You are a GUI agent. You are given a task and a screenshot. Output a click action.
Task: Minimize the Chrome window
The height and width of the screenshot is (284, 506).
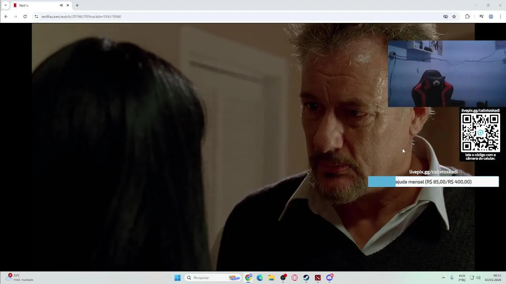[476, 6]
